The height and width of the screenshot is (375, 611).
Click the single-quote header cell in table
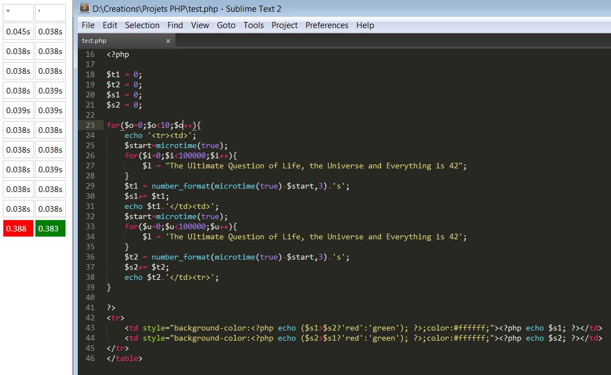[x=50, y=12]
